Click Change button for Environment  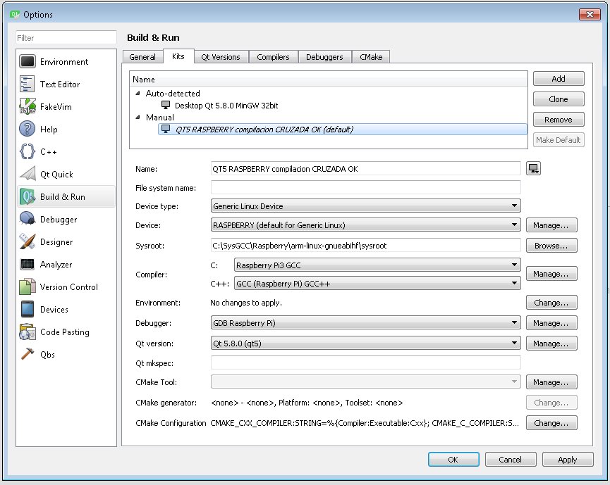point(551,303)
